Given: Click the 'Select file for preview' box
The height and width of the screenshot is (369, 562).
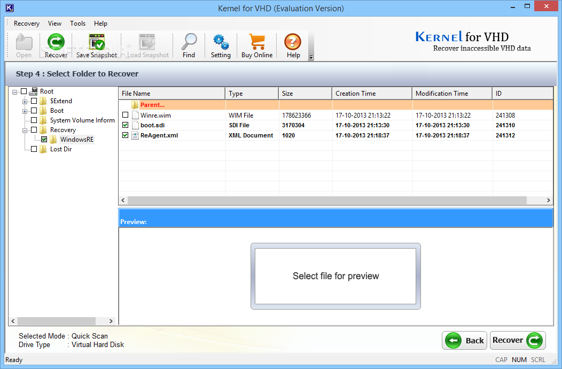Looking at the screenshot, I should tap(335, 276).
